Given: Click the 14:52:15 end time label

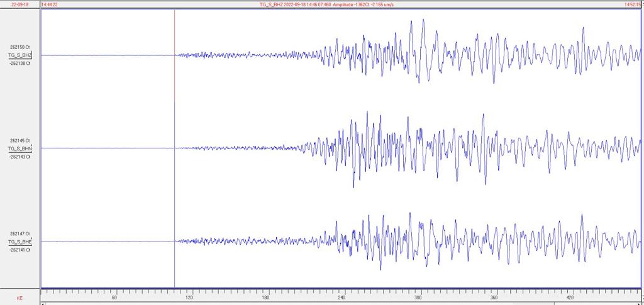Looking at the screenshot, I should click(x=632, y=4).
